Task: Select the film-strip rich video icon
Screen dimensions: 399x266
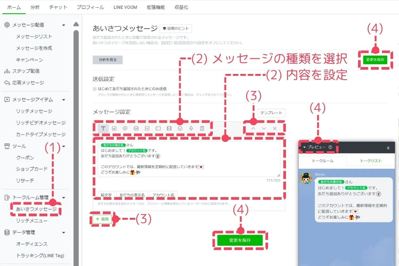Action: 169,128
